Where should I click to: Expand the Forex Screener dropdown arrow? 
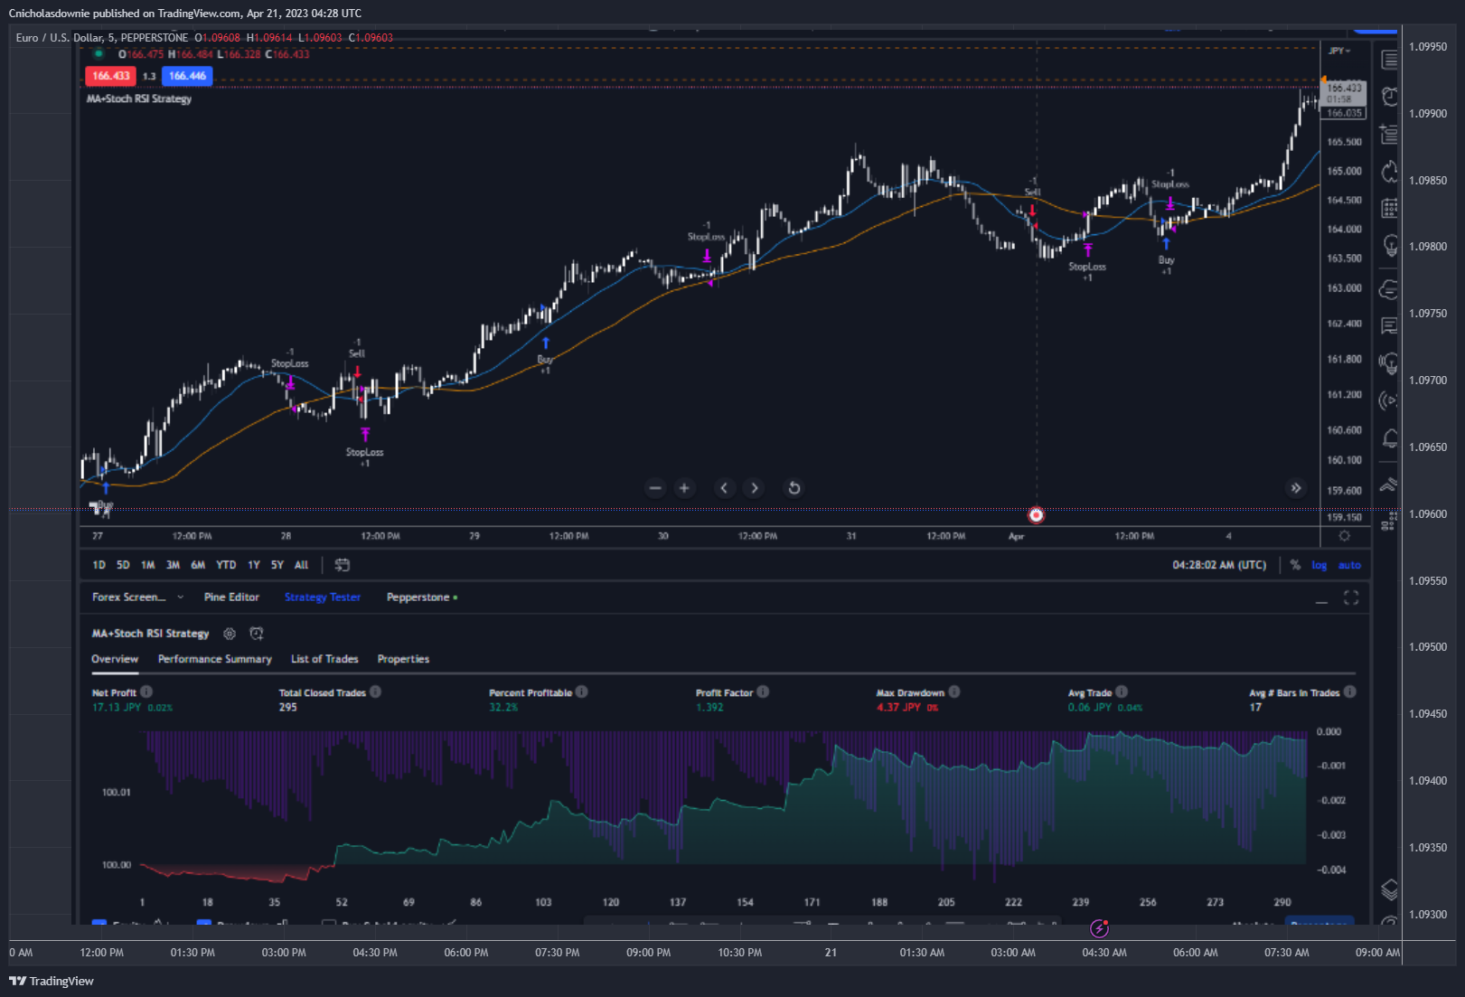click(x=180, y=597)
